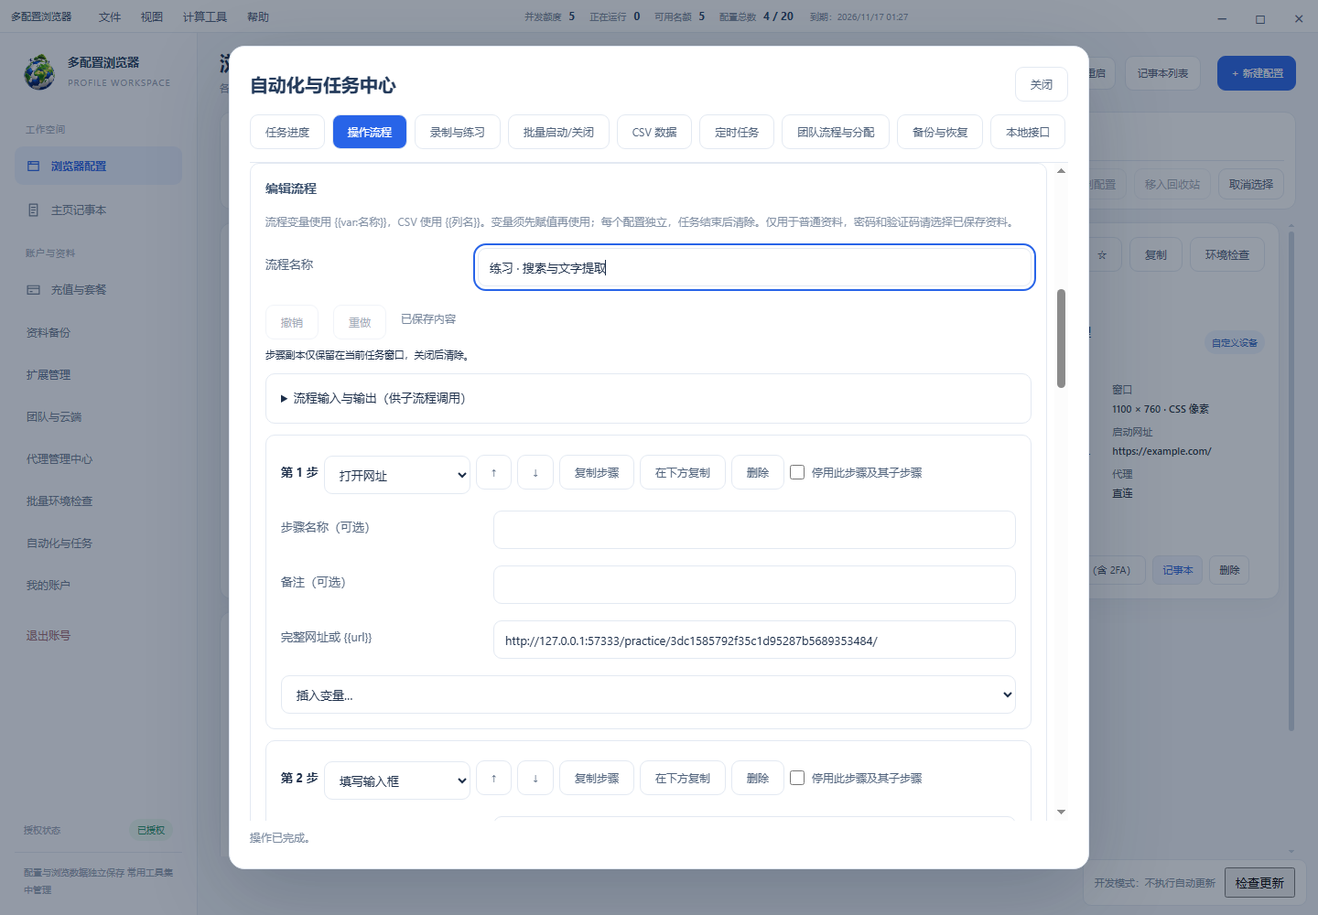Click the 完整网址 URL input field
Image resolution: width=1318 pixels, height=915 pixels.
(x=754, y=640)
